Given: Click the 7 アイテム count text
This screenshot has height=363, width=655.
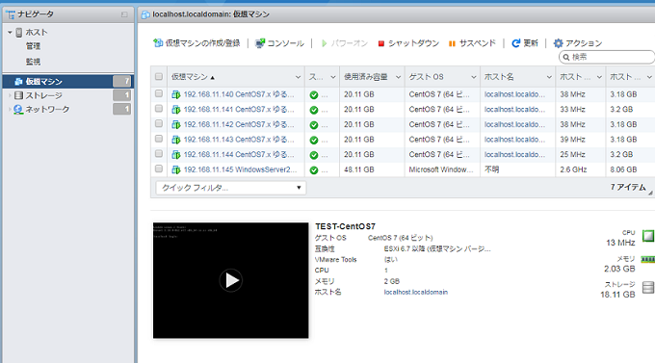Looking at the screenshot, I should click(x=628, y=187).
